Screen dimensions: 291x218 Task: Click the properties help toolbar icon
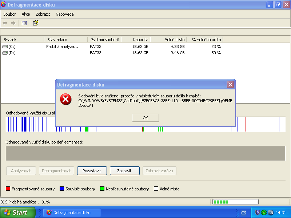[35, 23]
